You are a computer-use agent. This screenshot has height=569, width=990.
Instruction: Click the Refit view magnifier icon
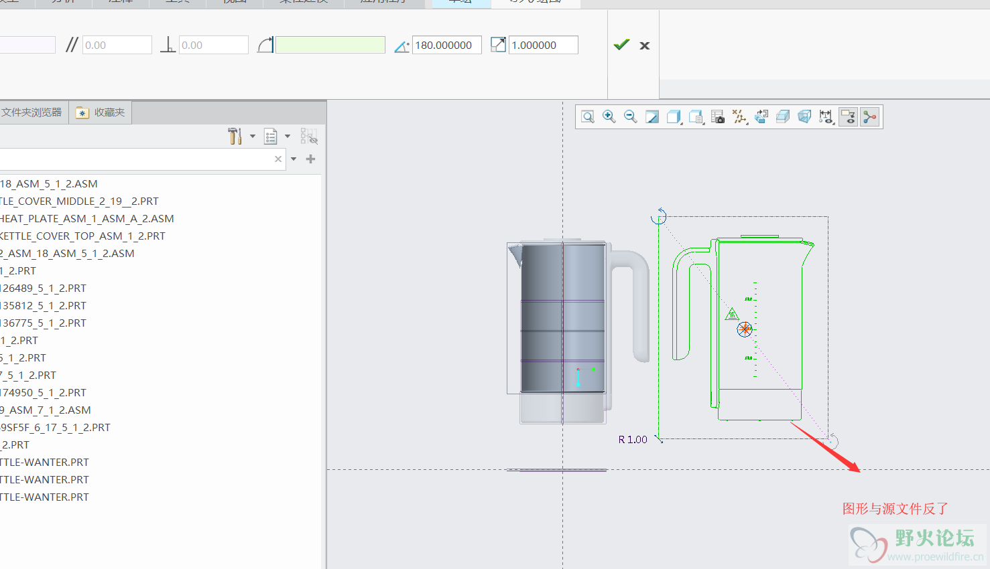click(x=588, y=117)
